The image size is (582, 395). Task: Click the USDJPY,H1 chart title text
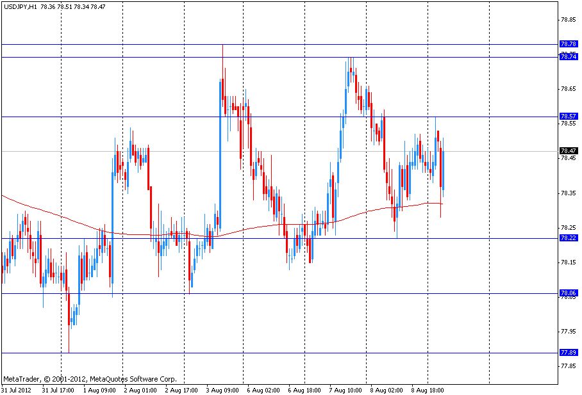click(x=19, y=6)
